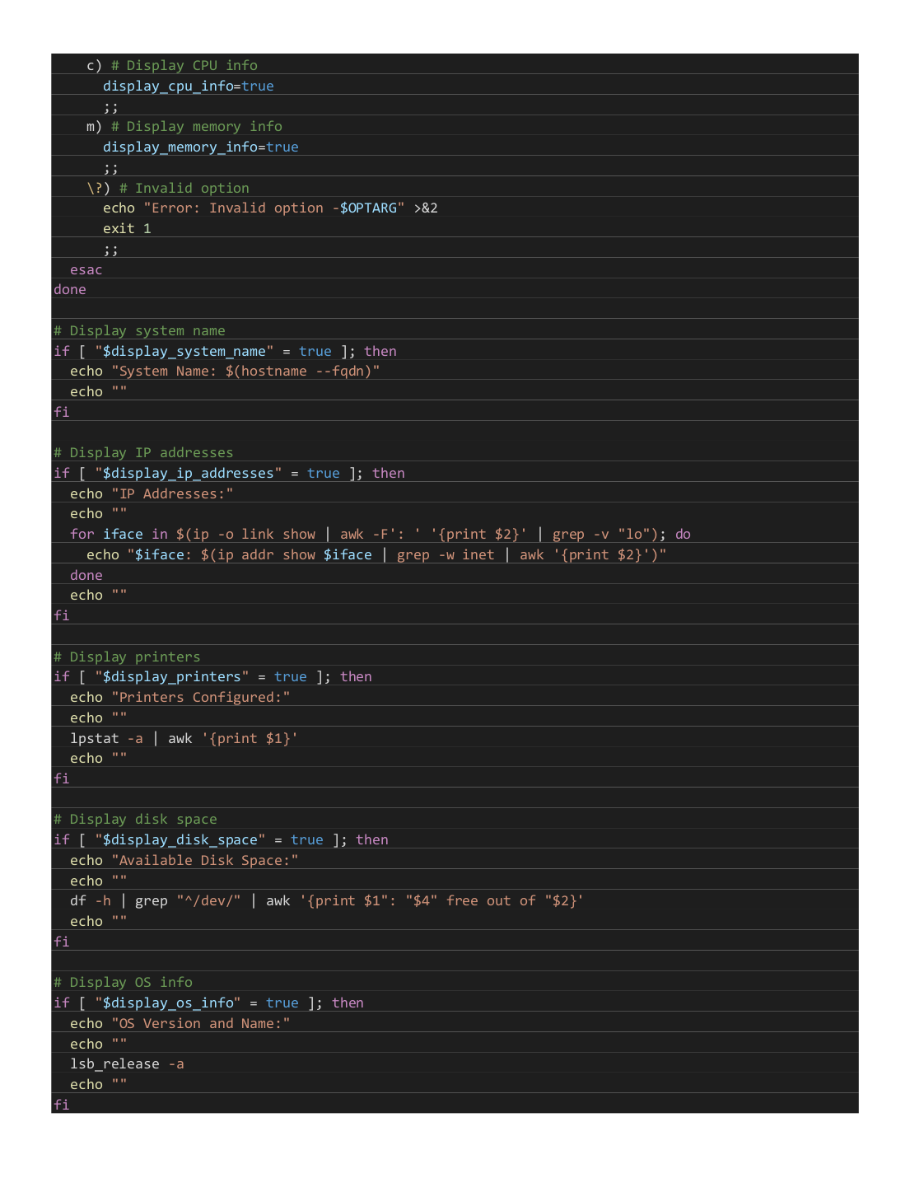Click the 'esac' keyword
This screenshot has height=1178, width=910.
pos(86,269)
